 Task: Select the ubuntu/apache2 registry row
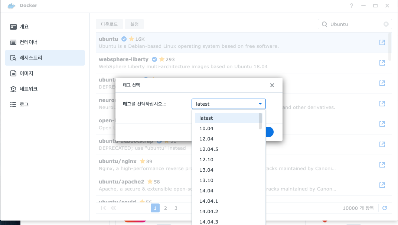[243, 185]
